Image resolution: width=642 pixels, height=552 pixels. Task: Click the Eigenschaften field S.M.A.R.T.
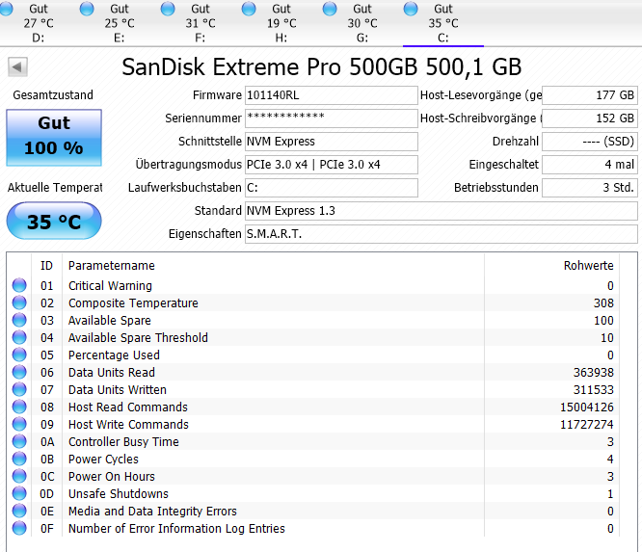pyautogui.click(x=441, y=234)
